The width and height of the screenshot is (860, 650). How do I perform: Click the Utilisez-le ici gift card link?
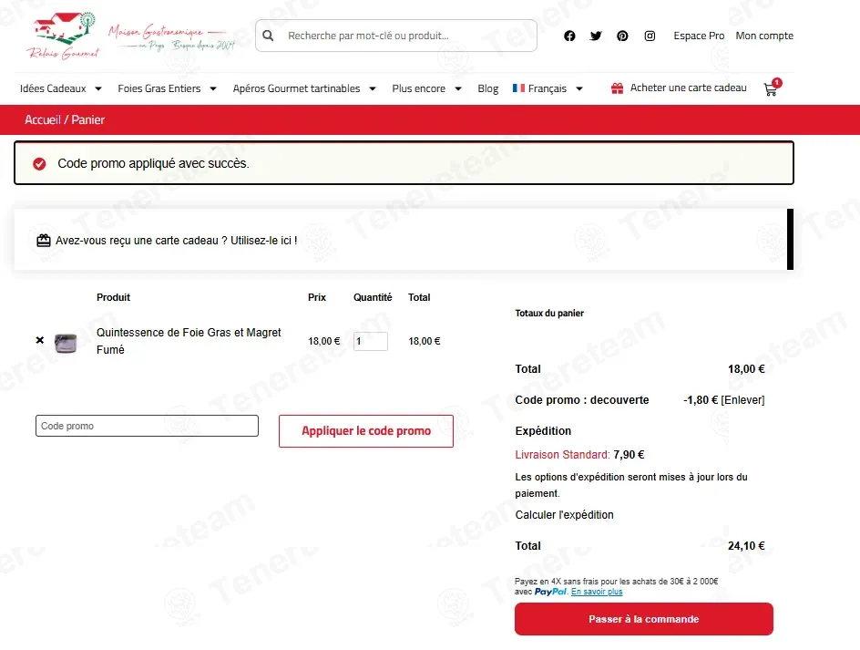[x=263, y=241]
